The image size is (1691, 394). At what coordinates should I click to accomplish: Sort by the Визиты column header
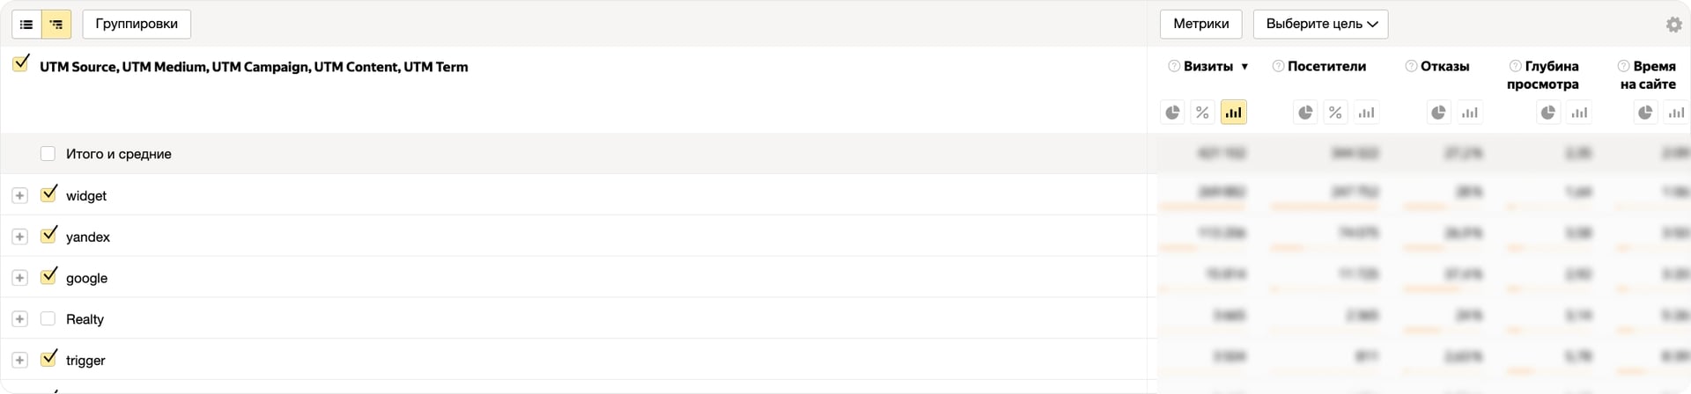click(1207, 66)
